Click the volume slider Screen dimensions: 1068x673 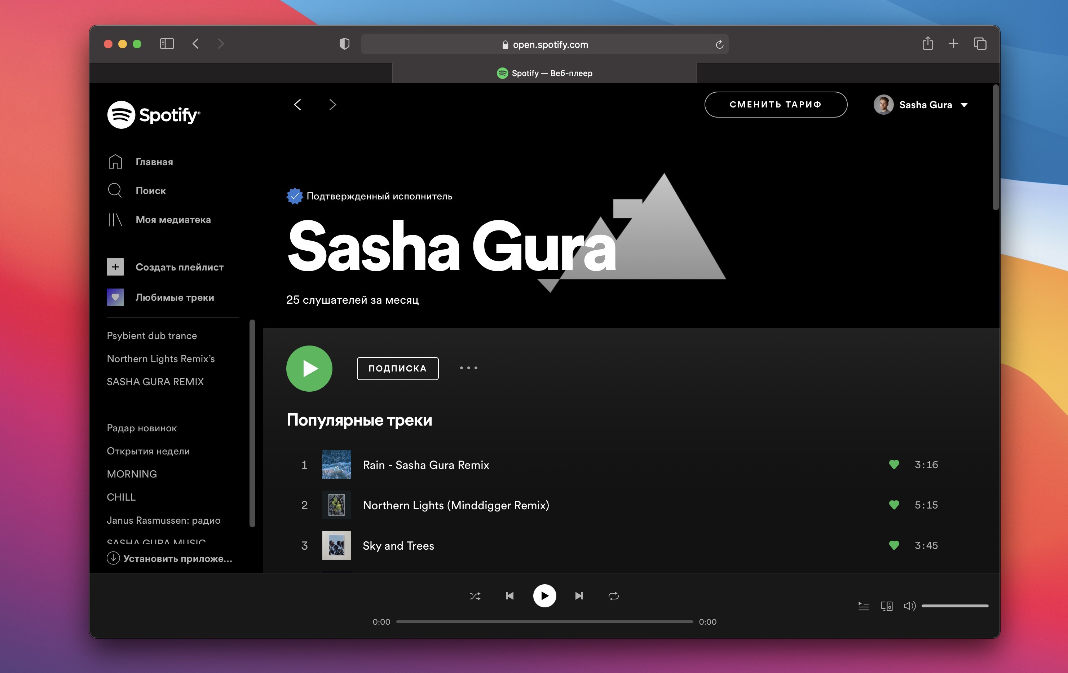click(955, 606)
